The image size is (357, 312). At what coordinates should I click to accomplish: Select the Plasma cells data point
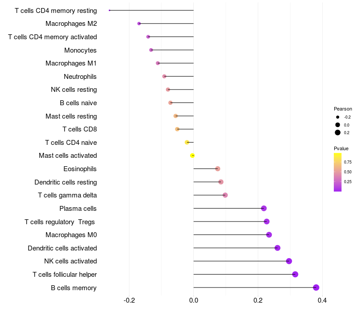pos(264,209)
